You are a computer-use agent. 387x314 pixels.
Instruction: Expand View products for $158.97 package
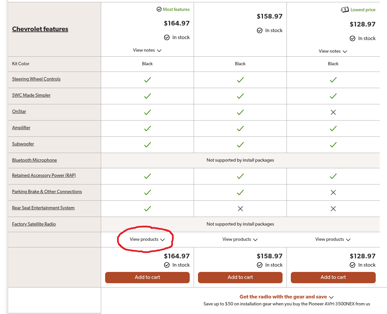[x=240, y=239]
